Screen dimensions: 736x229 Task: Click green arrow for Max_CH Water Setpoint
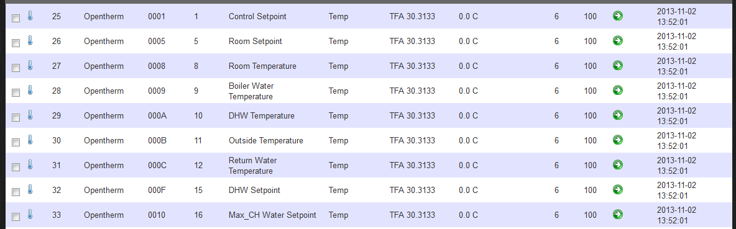[x=618, y=215]
